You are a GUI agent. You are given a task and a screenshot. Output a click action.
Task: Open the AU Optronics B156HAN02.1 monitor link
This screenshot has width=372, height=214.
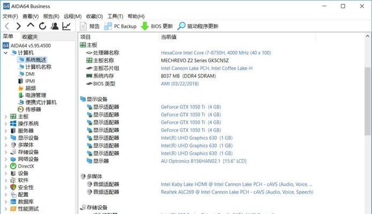point(203,161)
